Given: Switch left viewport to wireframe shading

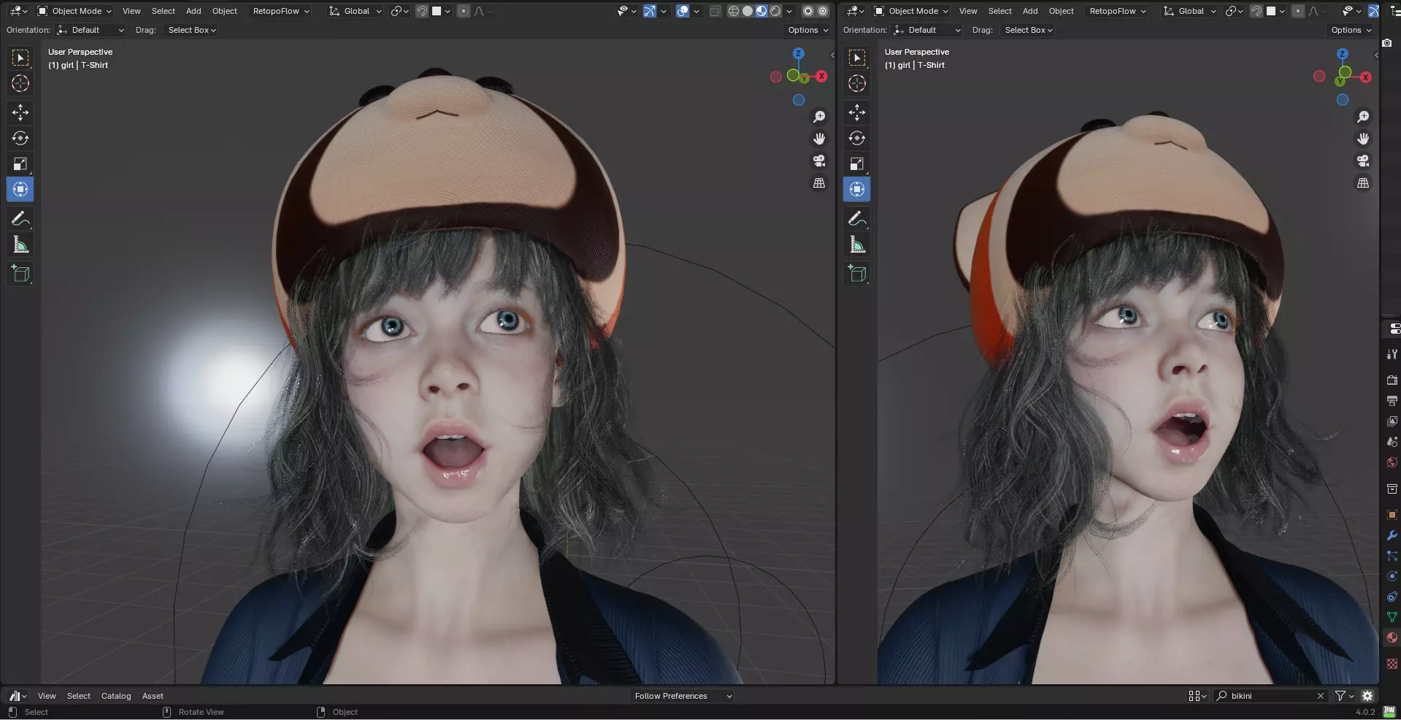Looking at the screenshot, I should coord(734,11).
